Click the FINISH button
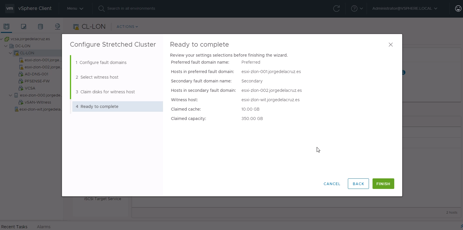463x230 pixels. coord(383,184)
